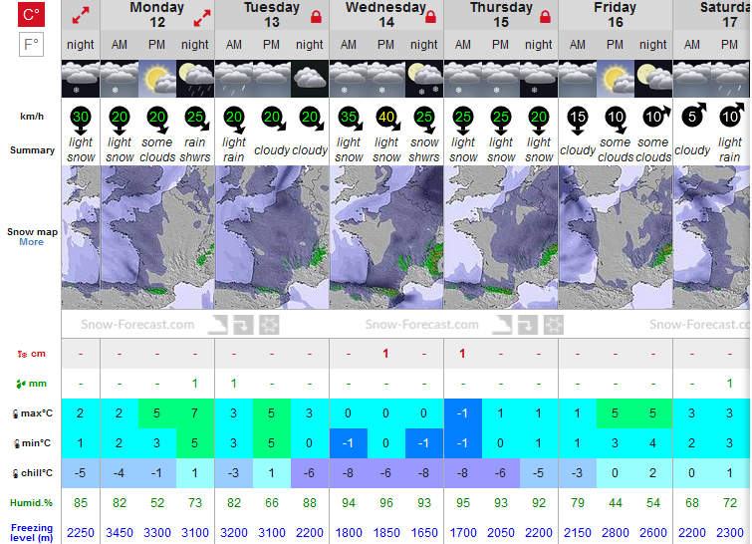The image size is (752, 544).
Task: Click the Thursday AM snowfall value 1 cm
Action: pyautogui.click(x=462, y=354)
